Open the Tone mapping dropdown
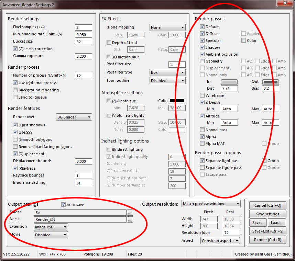 [167, 27]
